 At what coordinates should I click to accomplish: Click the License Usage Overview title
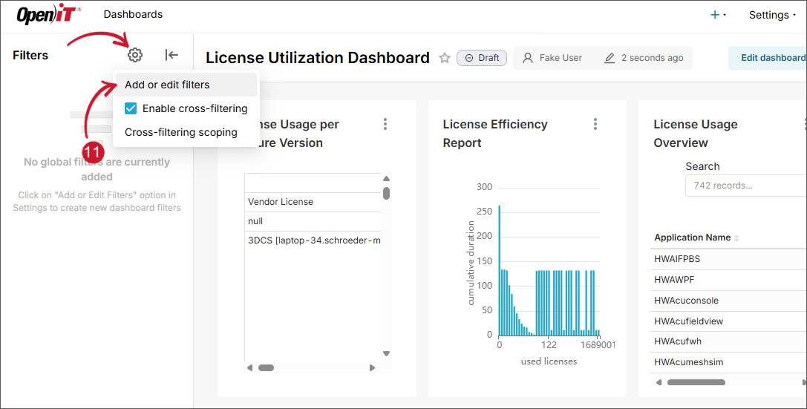(x=696, y=134)
